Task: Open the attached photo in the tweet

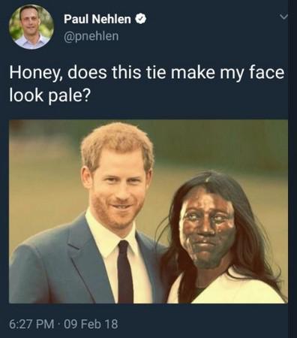Action: coord(148,212)
